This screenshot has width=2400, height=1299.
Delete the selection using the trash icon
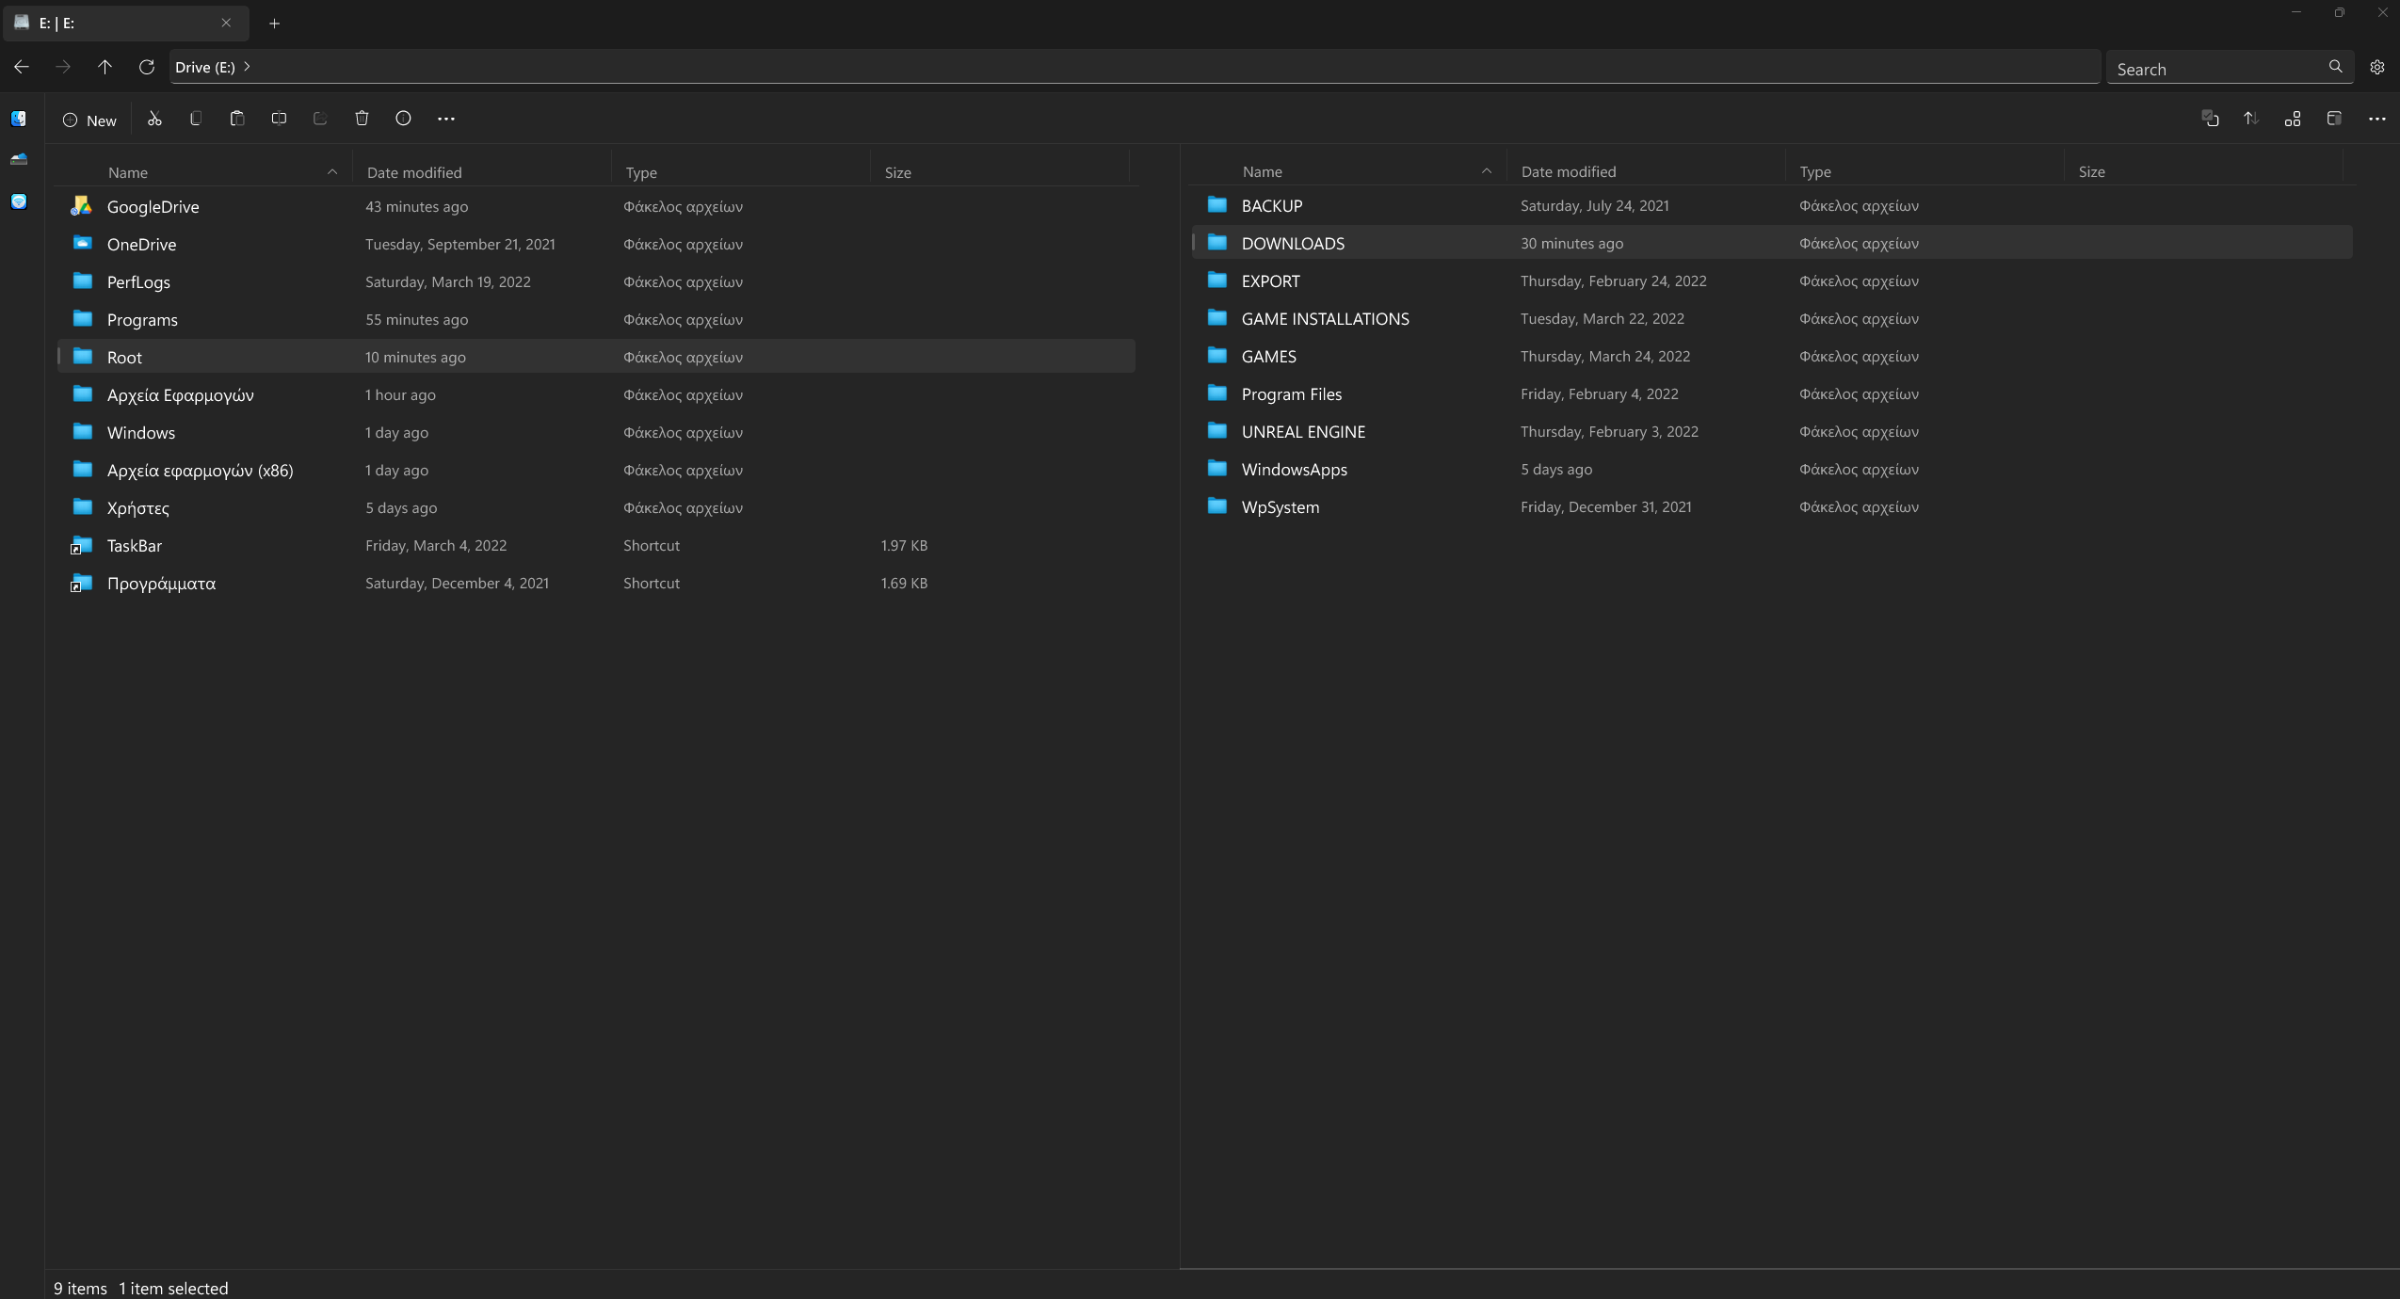[362, 119]
